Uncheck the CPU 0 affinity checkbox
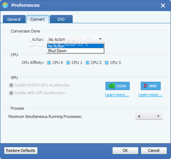This screenshot has height=159, width=171. click(49, 63)
